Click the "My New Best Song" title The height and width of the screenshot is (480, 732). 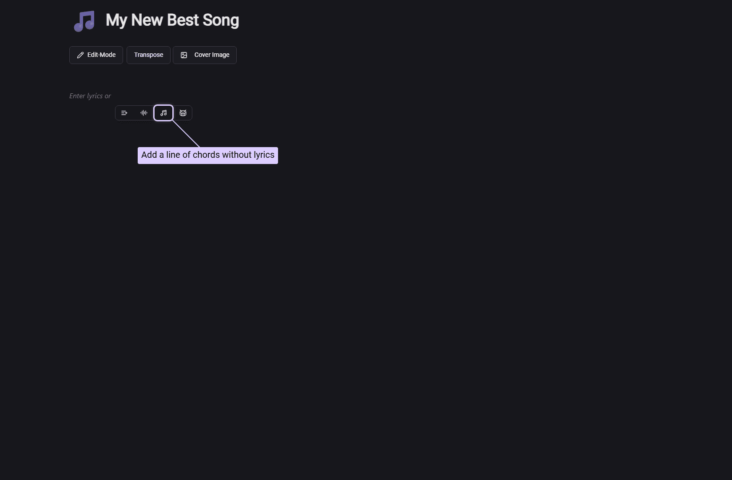tap(172, 20)
